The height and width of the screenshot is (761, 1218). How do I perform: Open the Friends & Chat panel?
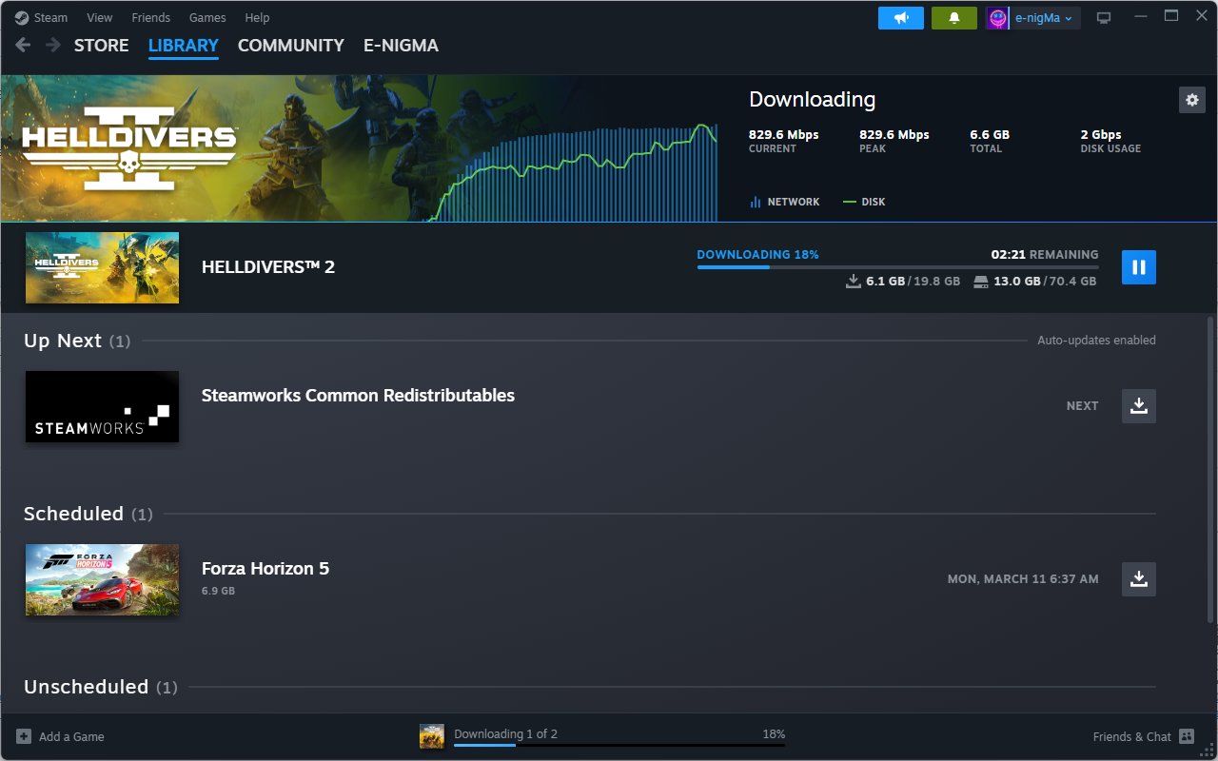click(x=1144, y=736)
